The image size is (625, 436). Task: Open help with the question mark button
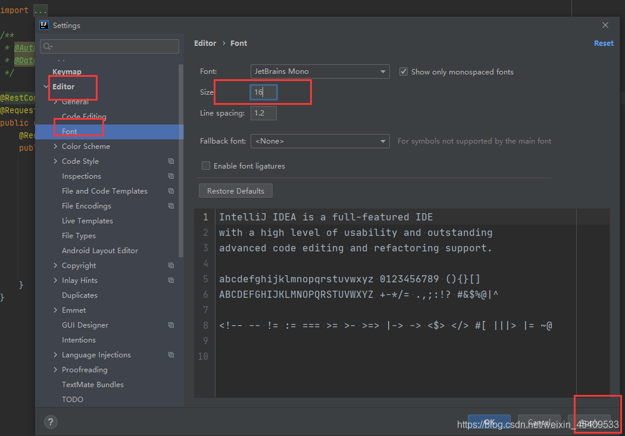coord(51,422)
